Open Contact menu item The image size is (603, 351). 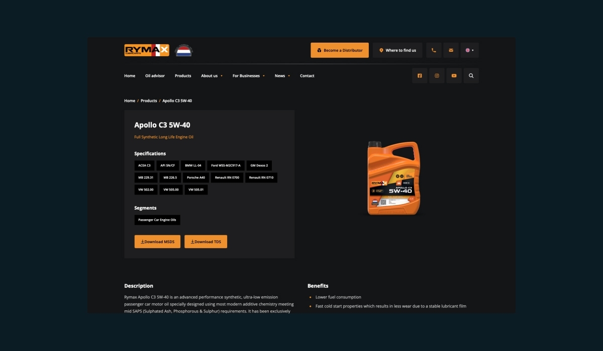point(307,76)
